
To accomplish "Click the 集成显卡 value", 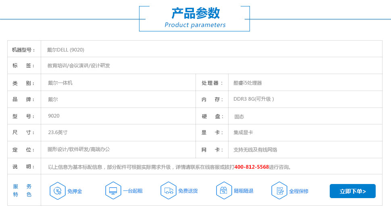I will [x=243, y=132].
